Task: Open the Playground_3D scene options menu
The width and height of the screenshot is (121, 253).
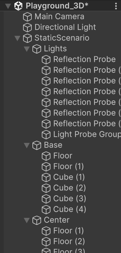Action: (116, 6)
